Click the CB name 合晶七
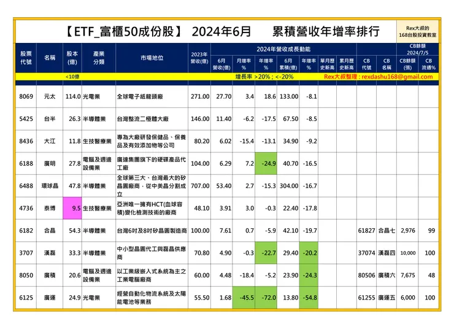The height and width of the screenshot is (321, 454). [x=387, y=230]
